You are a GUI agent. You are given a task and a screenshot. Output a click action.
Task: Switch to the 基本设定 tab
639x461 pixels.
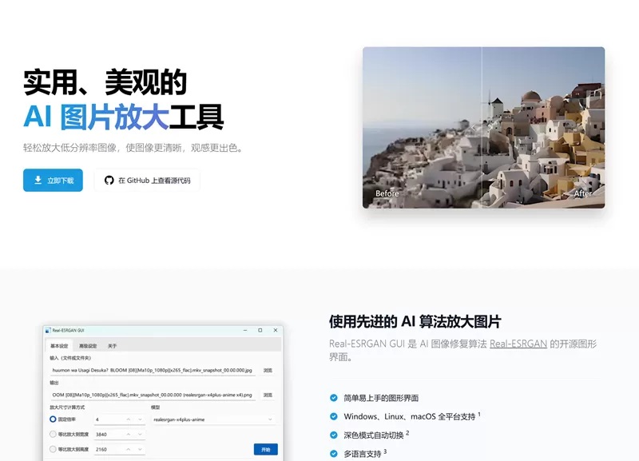click(x=59, y=346)
